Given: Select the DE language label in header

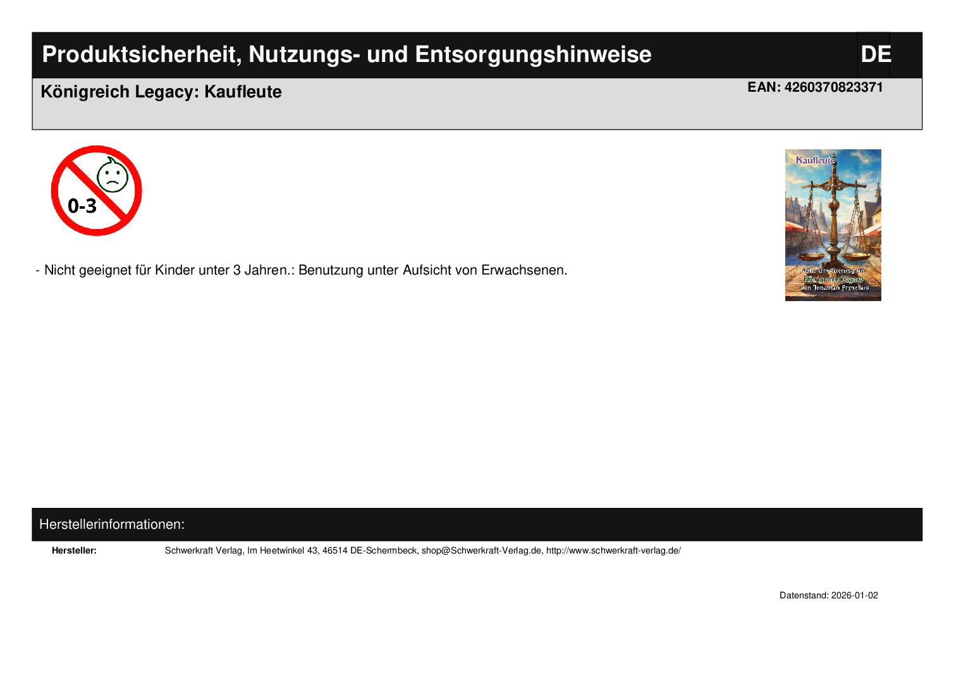Looking at the screenshot, I should click(875, 55).
